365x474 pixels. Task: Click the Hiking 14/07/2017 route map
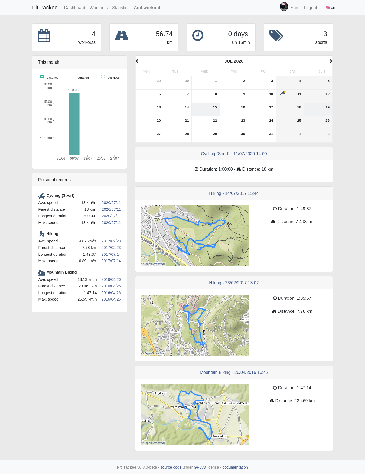pos(195,236)
